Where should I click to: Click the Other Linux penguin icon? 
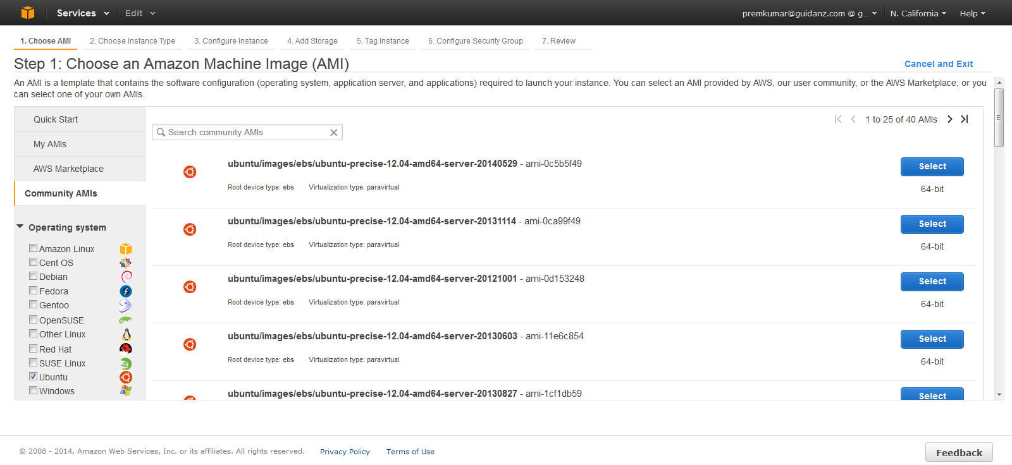click(126, 334)
